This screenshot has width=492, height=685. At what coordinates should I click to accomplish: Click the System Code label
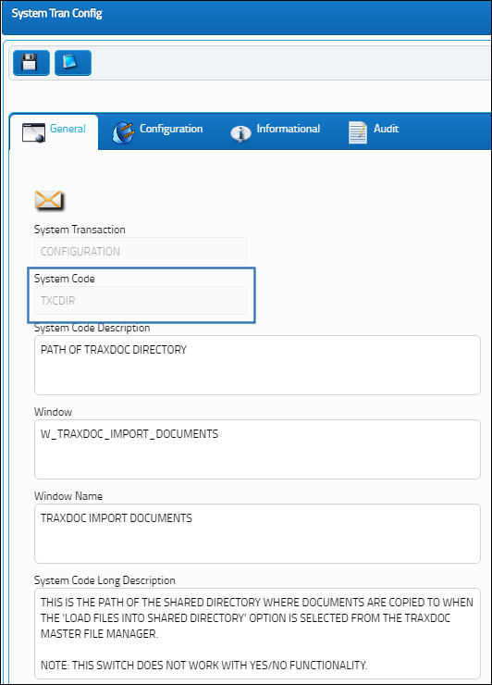point(64,279)
